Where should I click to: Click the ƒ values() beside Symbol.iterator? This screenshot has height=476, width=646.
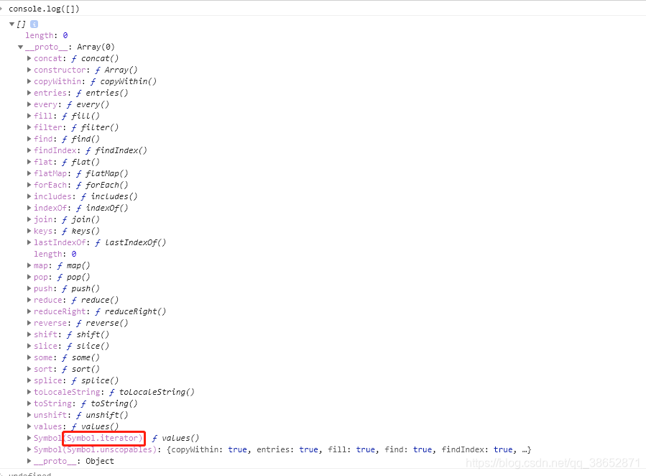[175, 438]
